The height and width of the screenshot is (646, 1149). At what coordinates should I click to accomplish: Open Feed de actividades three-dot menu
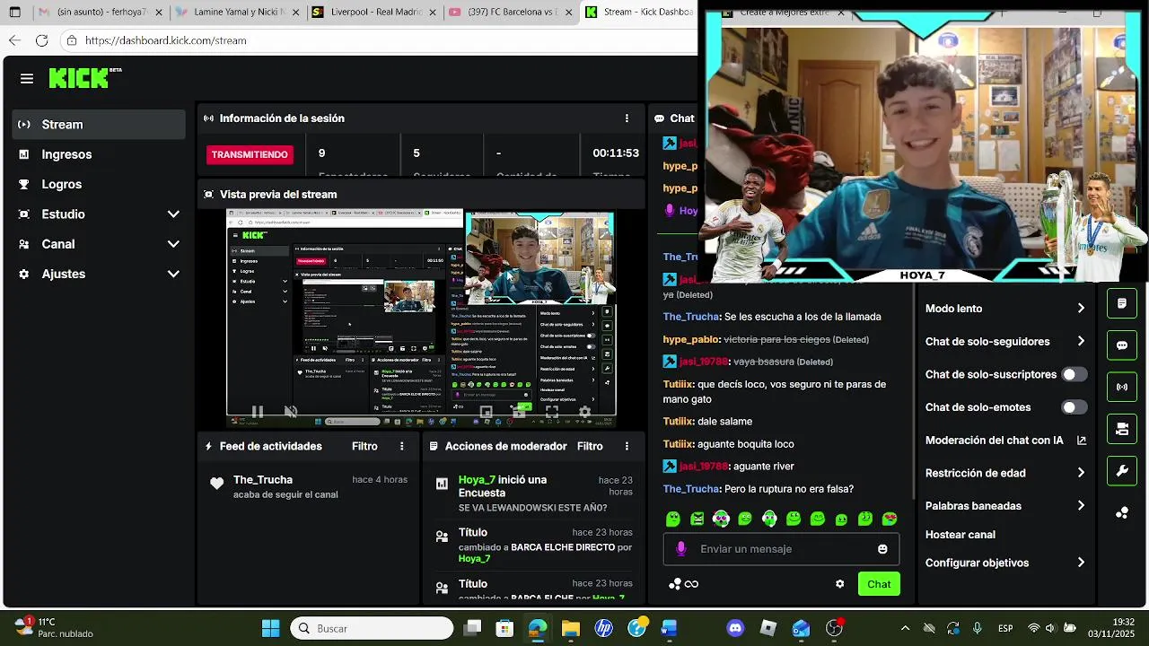(401, 446)
